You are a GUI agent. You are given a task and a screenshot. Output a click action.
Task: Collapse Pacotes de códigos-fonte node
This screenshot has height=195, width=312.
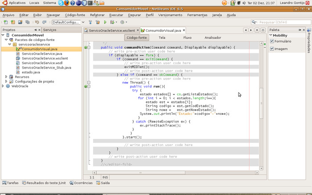point(6,40)
